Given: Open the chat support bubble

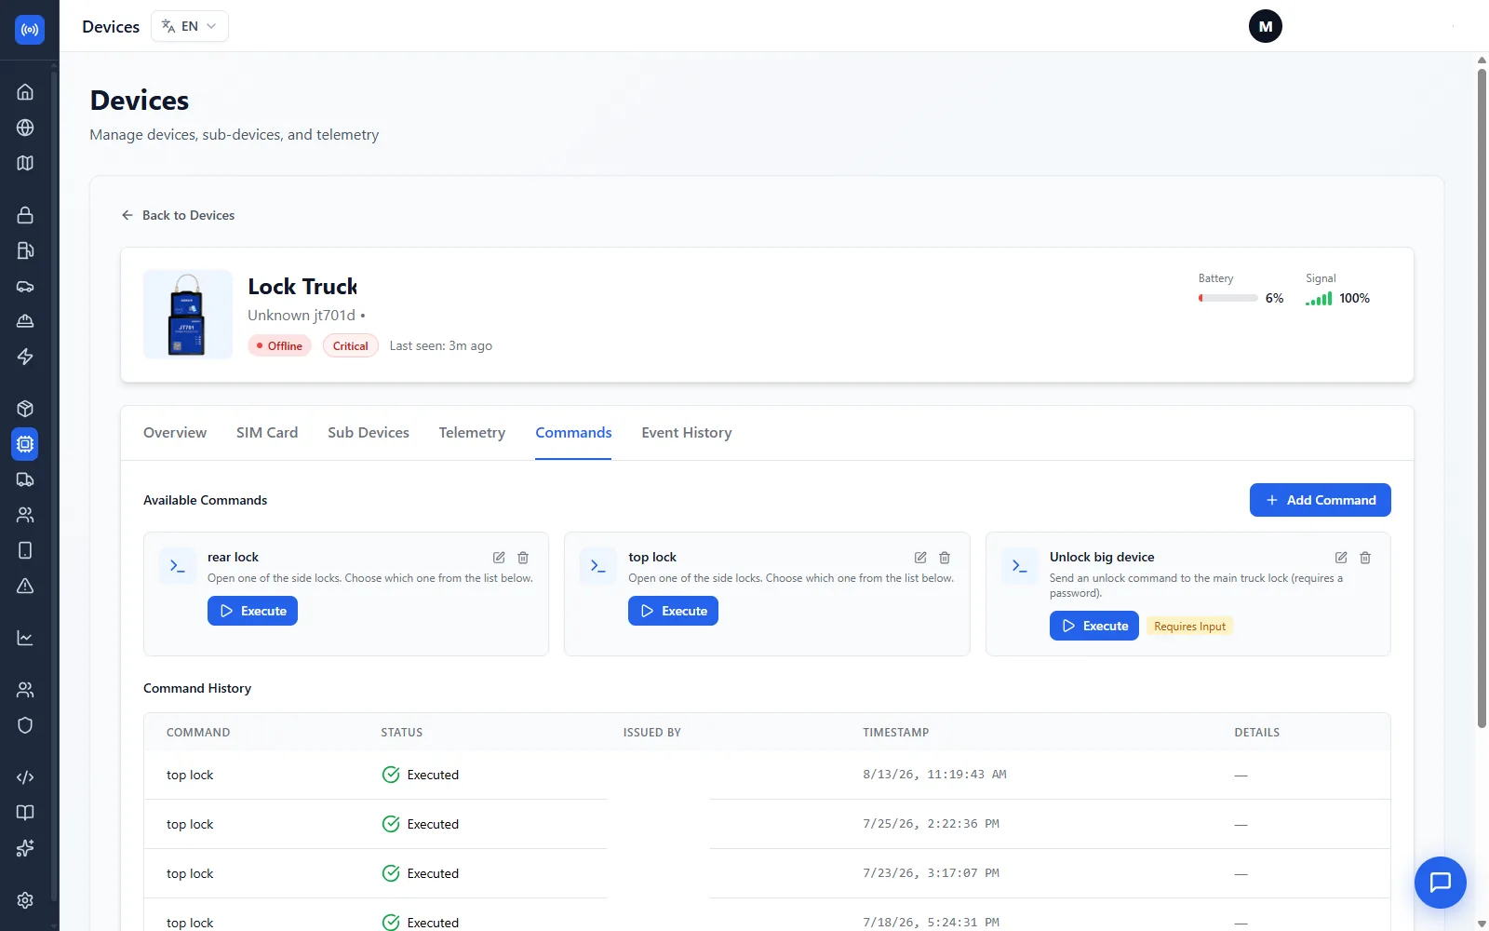Looking at the screenshot, I should tap(1440, 882).
